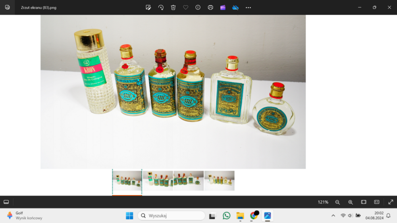Viewport: 397px width, 223px height.
Task: Click the 121% zoom level indicator
Action: pos(323,202)
